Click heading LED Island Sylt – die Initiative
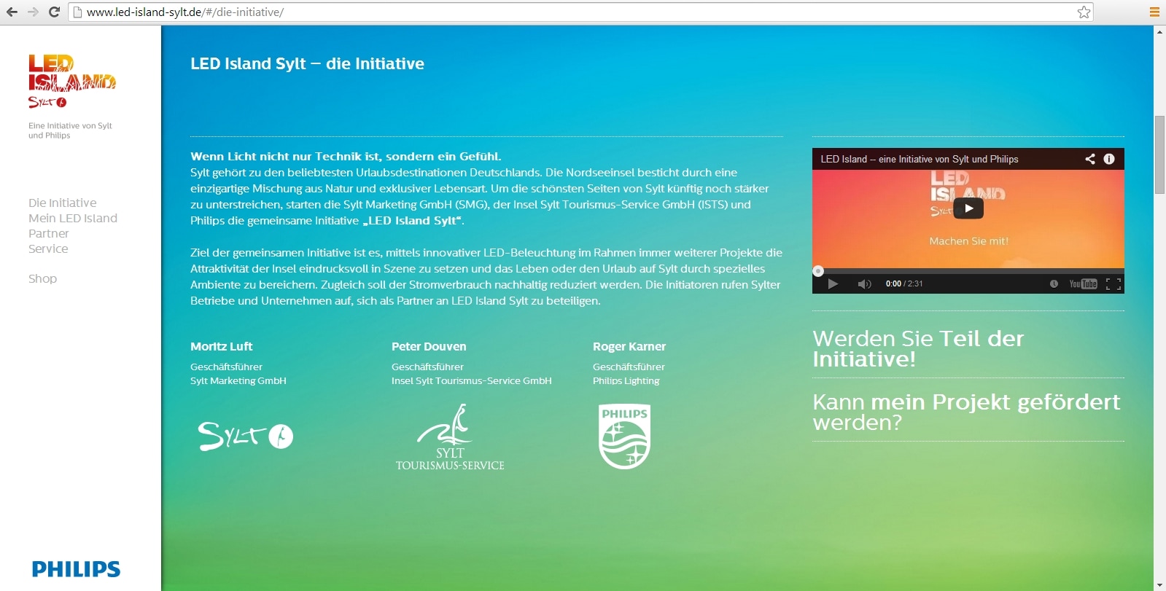Image resolution: width=1166 pixels, height=591 pixels. coord(307,63)
